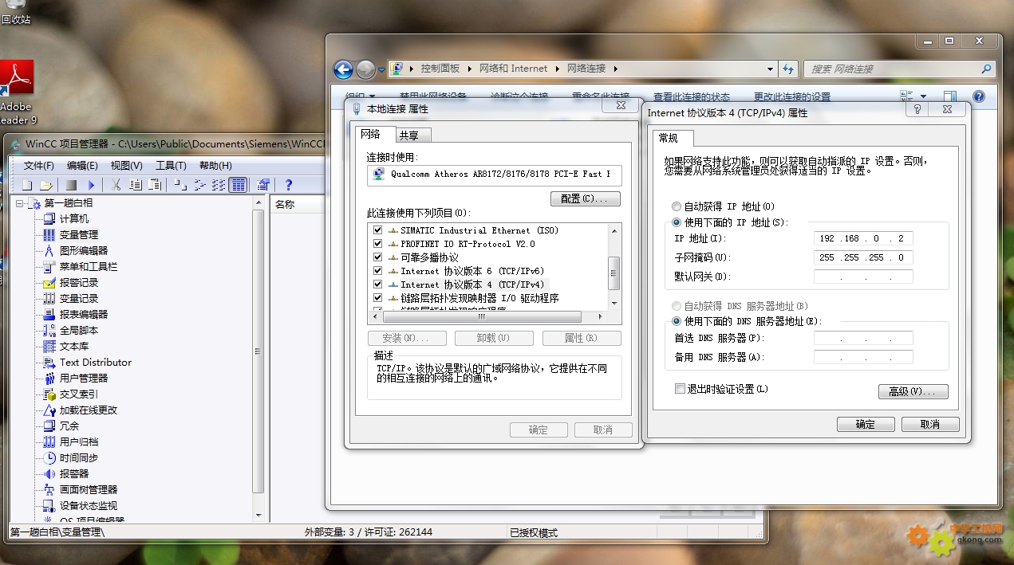Click the Back arrow in Network Connections window
Image resolution: width=1014 pixels, height=565 pixels.
(343, 69)
